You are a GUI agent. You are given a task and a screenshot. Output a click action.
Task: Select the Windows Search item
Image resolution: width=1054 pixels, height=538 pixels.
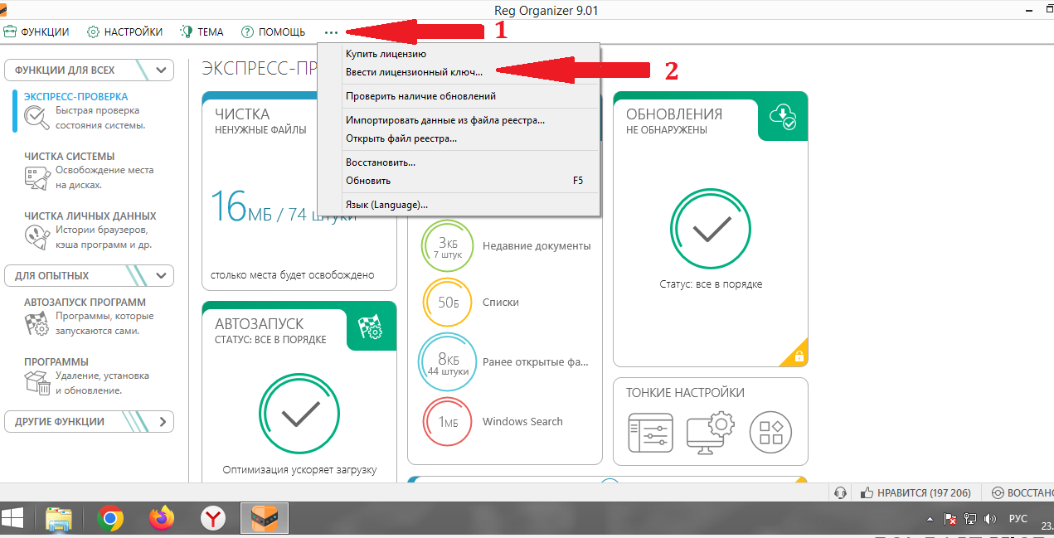pos(522,422)
